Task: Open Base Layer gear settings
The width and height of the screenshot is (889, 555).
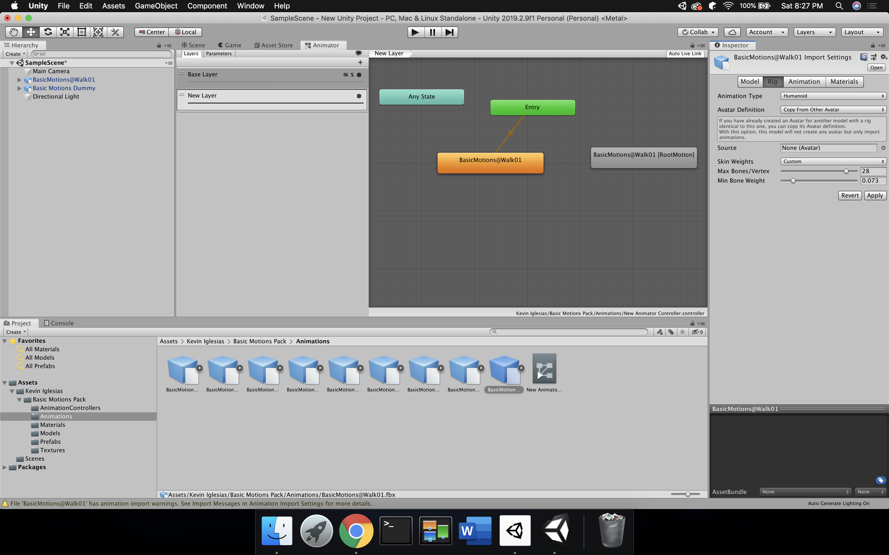Action: [359, 75]
